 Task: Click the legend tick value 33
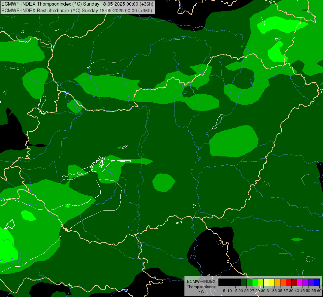(275, 291)
